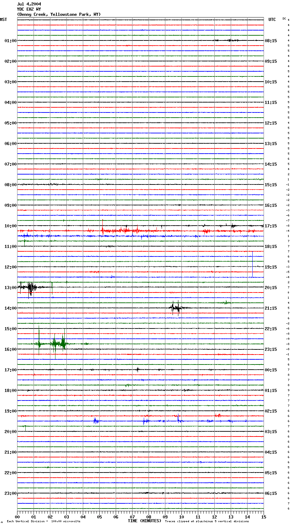Click the MST time label '13:00'
The width and height of the screenshot is (291, 526).
(10, 288)
